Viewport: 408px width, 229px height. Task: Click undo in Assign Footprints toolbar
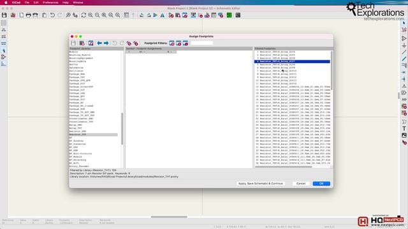coord(115,43)
